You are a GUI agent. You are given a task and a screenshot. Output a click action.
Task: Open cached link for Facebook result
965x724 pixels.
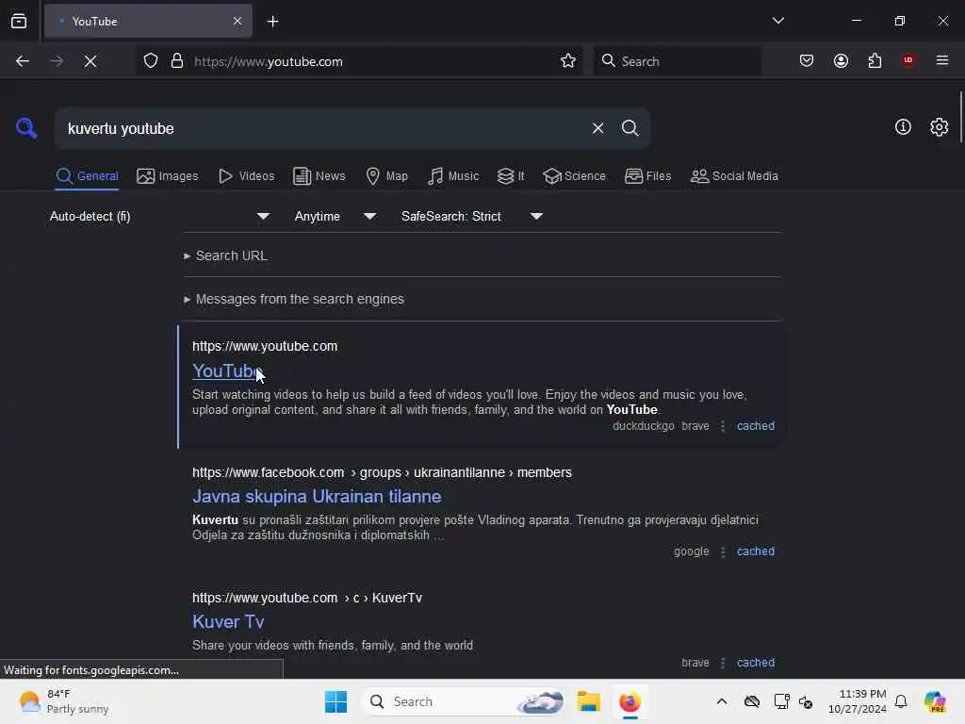pyautogui.click(x=756, y=551)
